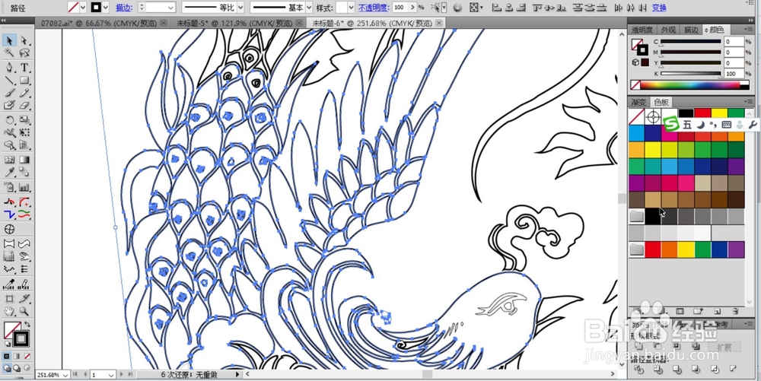Click horizontal align center icon

point(508,8)
